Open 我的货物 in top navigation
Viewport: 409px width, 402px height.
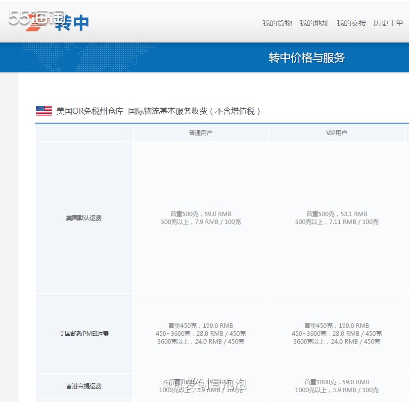pyautogui.click(x=277, y=23)
